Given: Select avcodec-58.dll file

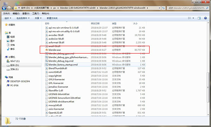Looking at the screenshot, I should pyautogui.click(x=95, y=35).
